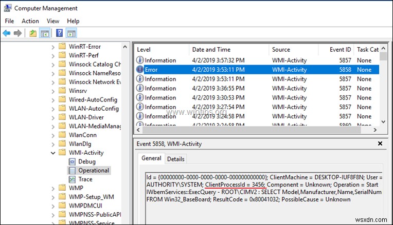
Task: Click the ClientProcessId = 3456 text
Action: point(235,185)
